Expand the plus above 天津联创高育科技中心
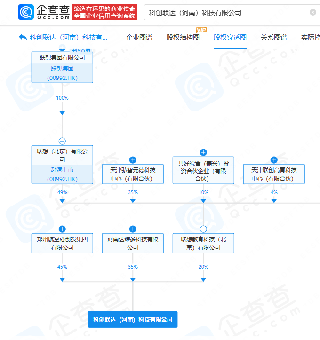Screen dimensions: 320x340 [274, 160]
